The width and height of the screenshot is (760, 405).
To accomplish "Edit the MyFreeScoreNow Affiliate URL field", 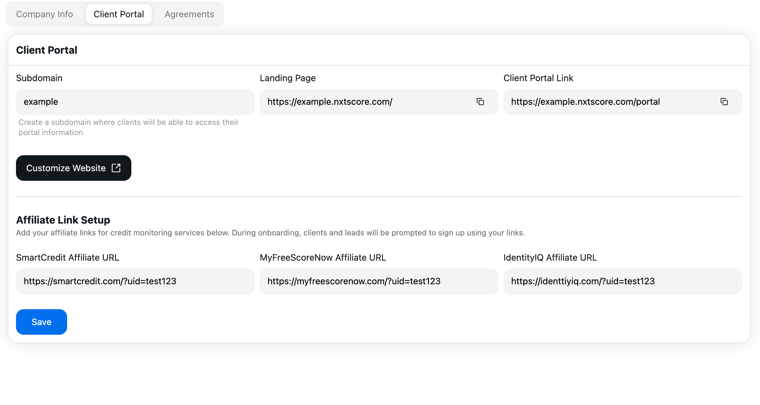I will tap(378, 281).
